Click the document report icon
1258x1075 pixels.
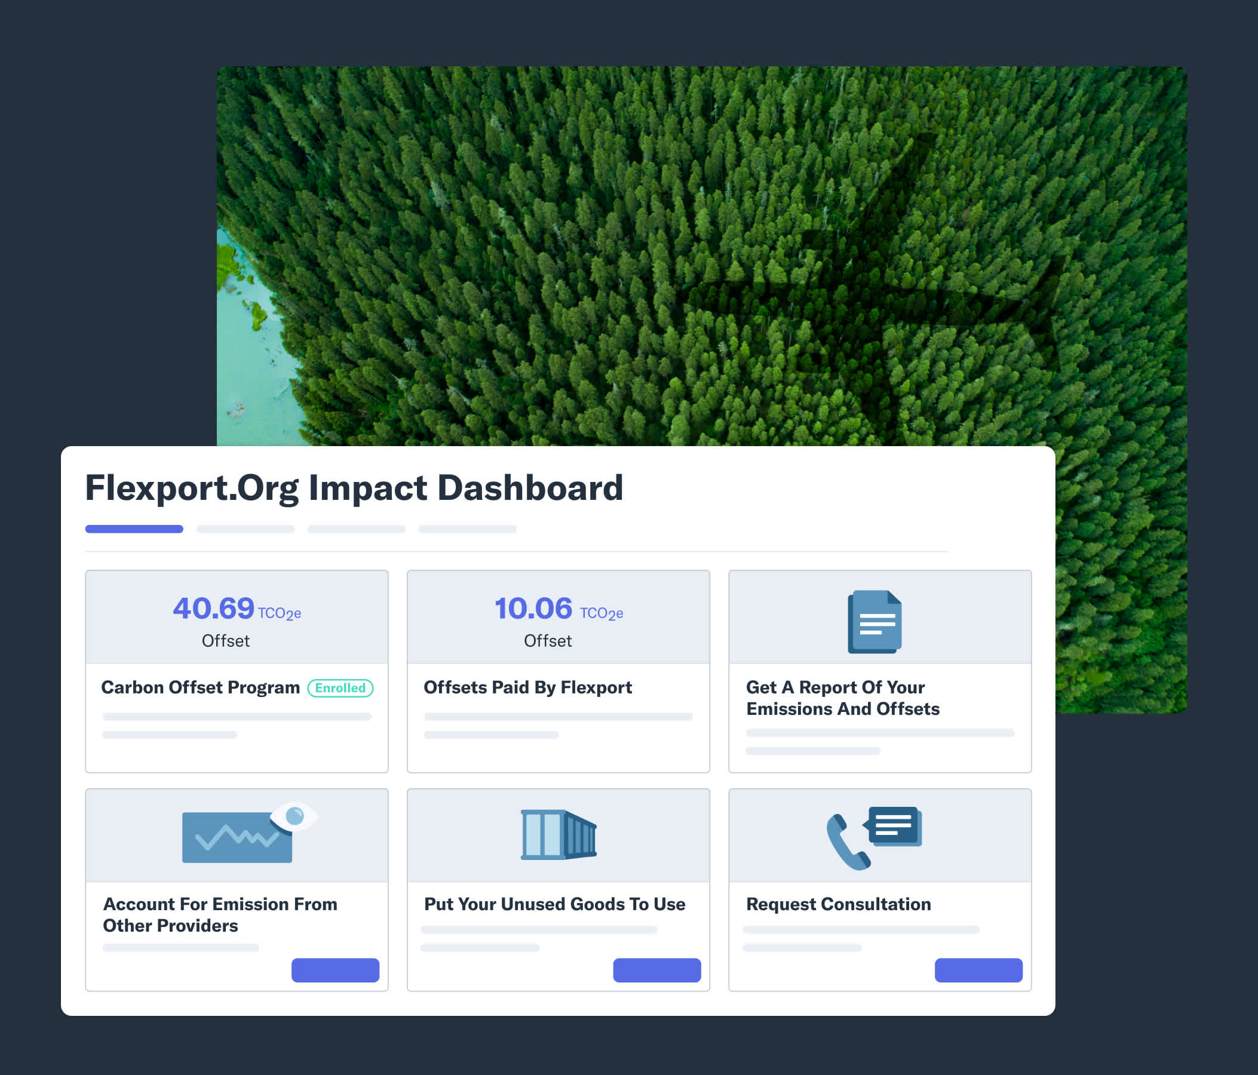875,621
